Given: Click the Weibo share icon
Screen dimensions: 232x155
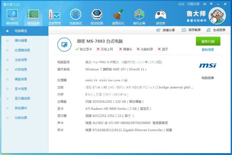Looking at the screenshot, I should click(158, 30).
